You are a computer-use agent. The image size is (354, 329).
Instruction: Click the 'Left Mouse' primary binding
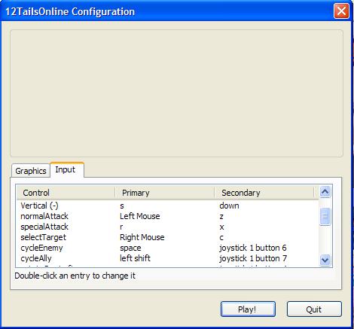[x=140, y=216]
